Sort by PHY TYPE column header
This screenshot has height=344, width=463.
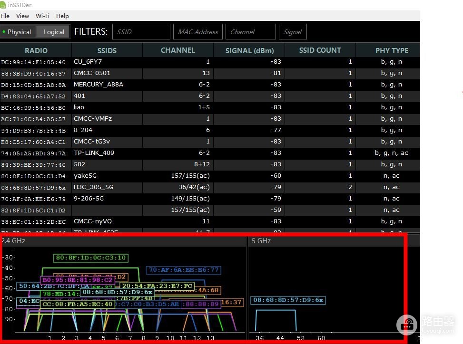(392, 50)
